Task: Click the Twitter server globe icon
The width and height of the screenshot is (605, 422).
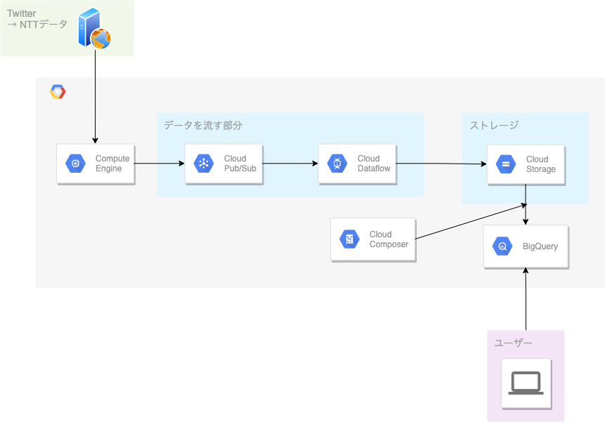Action: 95,28
